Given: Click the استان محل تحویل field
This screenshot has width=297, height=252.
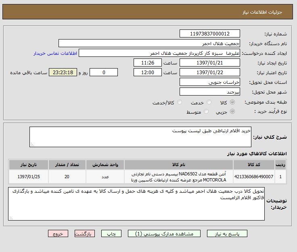Looking at the screenshot, I should click(x=209, y=82).
